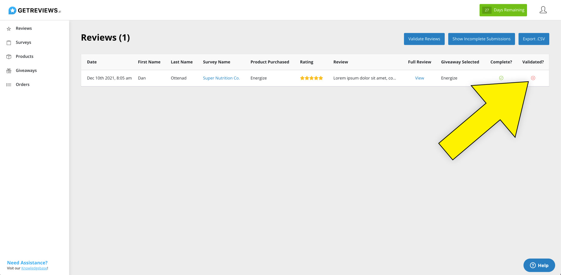Open the Super Nutrition Co. survey link
561x275 pixels.
pos(221,78)
